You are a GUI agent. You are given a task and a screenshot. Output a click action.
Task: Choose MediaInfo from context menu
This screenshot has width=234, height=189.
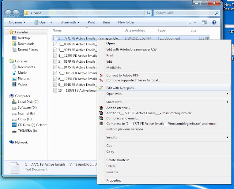[x=164, y=68]
